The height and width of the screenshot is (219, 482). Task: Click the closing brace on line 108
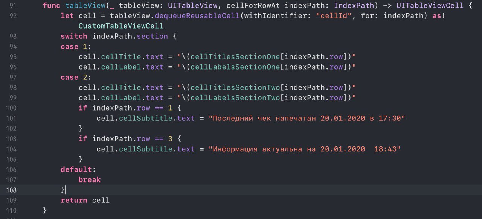tap(63, 190)
